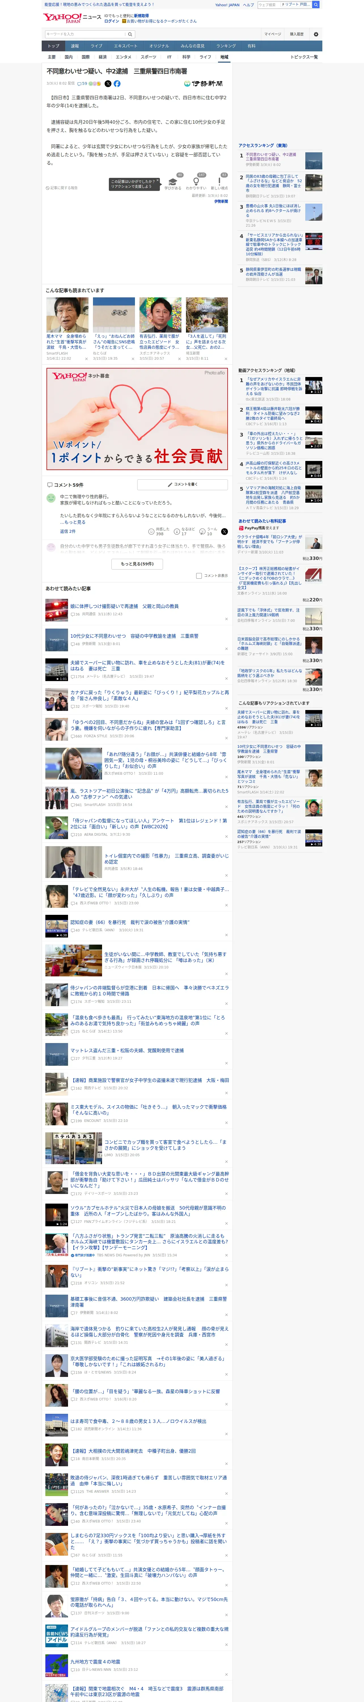Click the わかりやすい lightbulb reaction
The image size is (364, 1702).
196,182
